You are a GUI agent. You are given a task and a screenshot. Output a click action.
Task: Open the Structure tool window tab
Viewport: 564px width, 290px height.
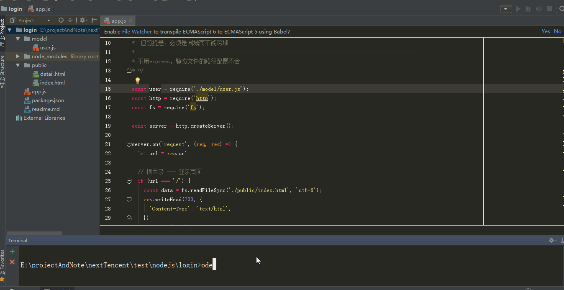point(3,69)
